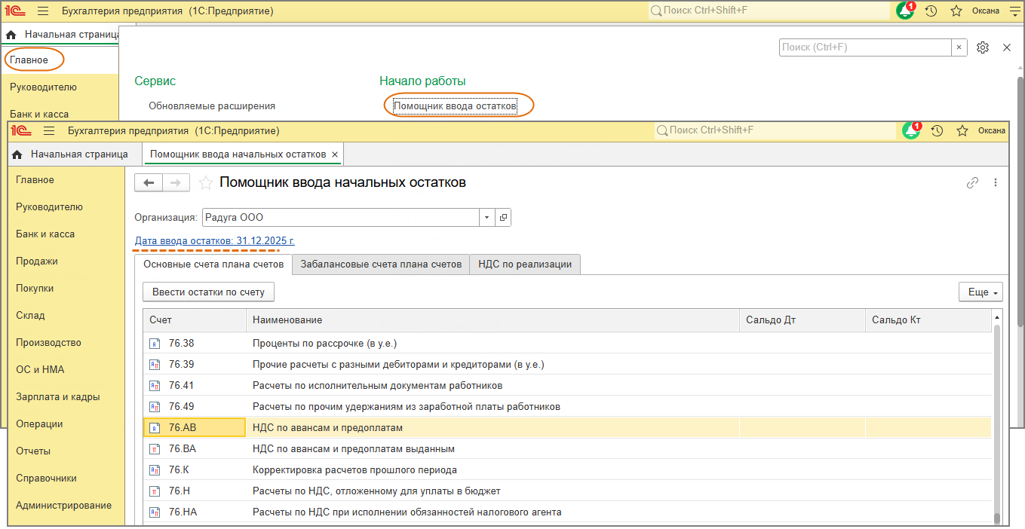Screen dimensions: 1025x529
Task: Switch to Забалансовые счета плана счетов tab
Action: click(x=381, y=264)
